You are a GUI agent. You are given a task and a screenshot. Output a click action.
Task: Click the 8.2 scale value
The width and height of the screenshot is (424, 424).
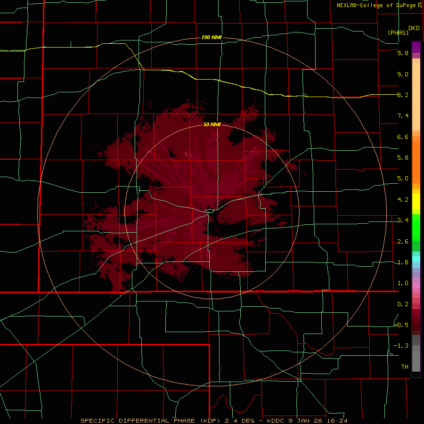(403, 95)
